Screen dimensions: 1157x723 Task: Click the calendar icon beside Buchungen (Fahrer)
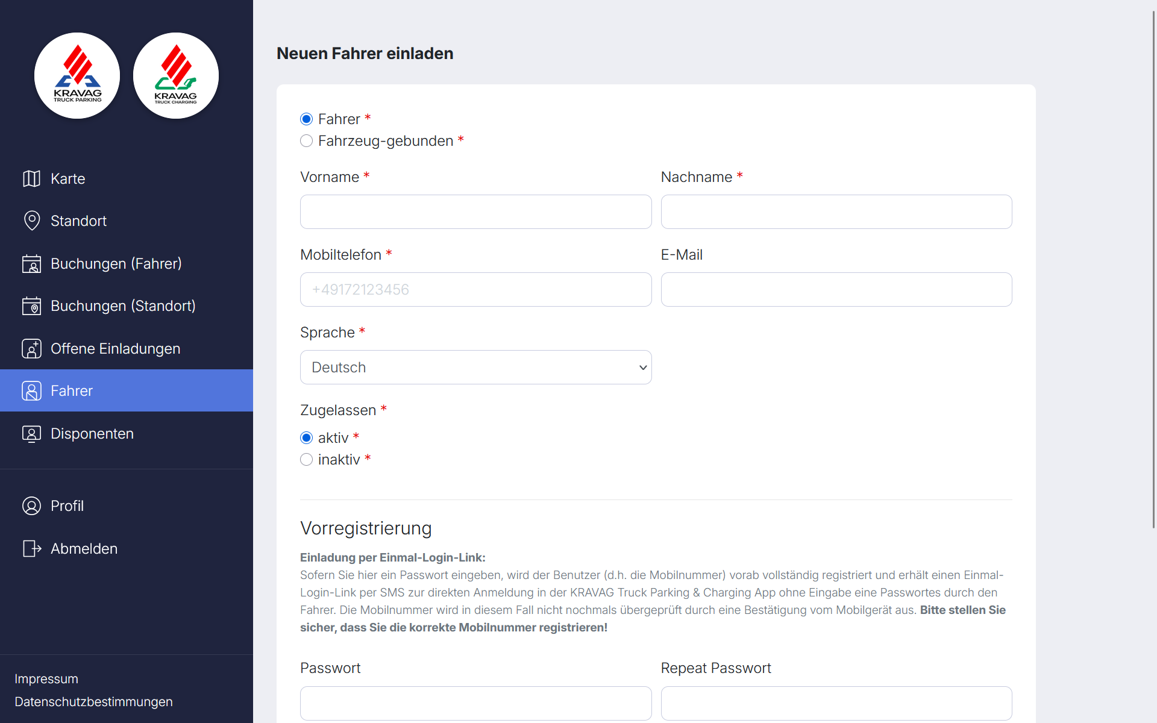point(31,263)
